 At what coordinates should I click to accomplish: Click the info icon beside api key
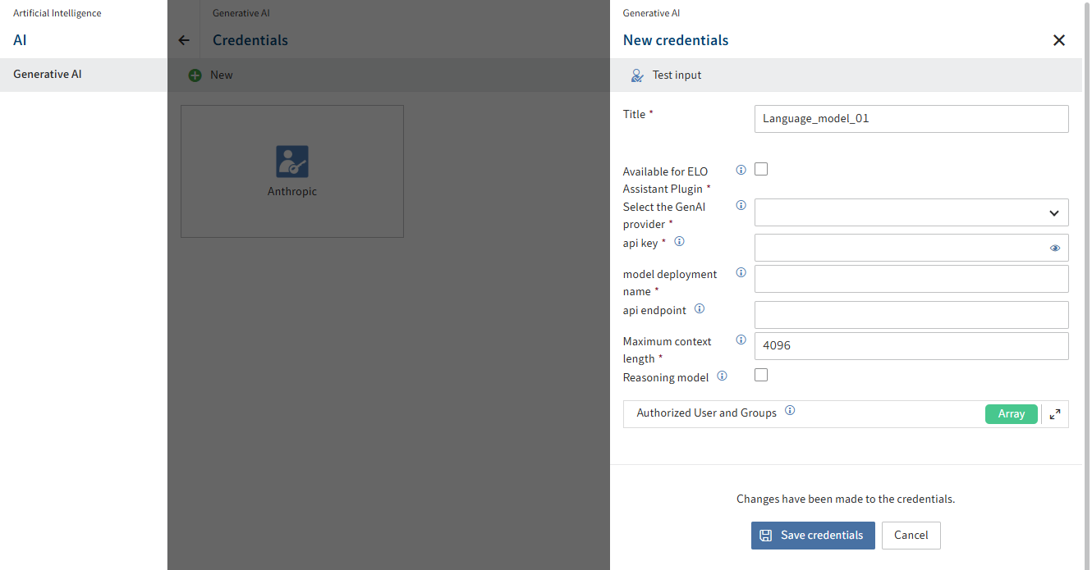coord(679,241)
